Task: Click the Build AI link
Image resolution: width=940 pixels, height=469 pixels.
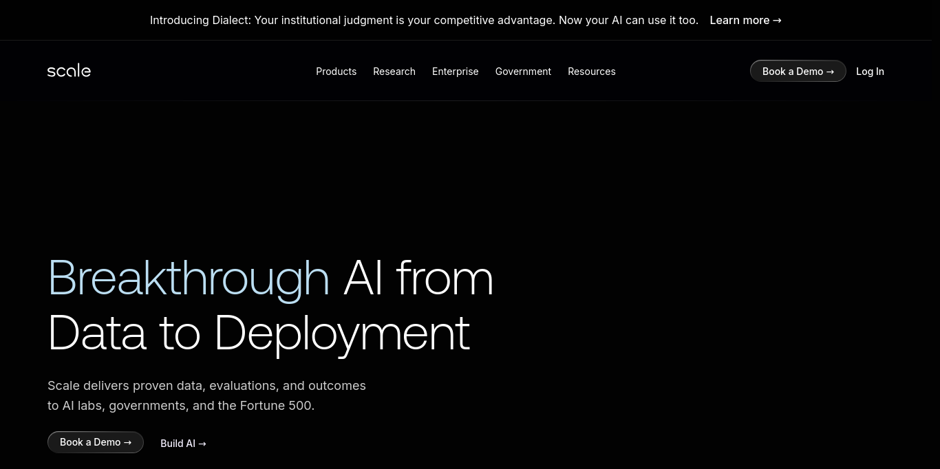Action: tap(183, 444)
